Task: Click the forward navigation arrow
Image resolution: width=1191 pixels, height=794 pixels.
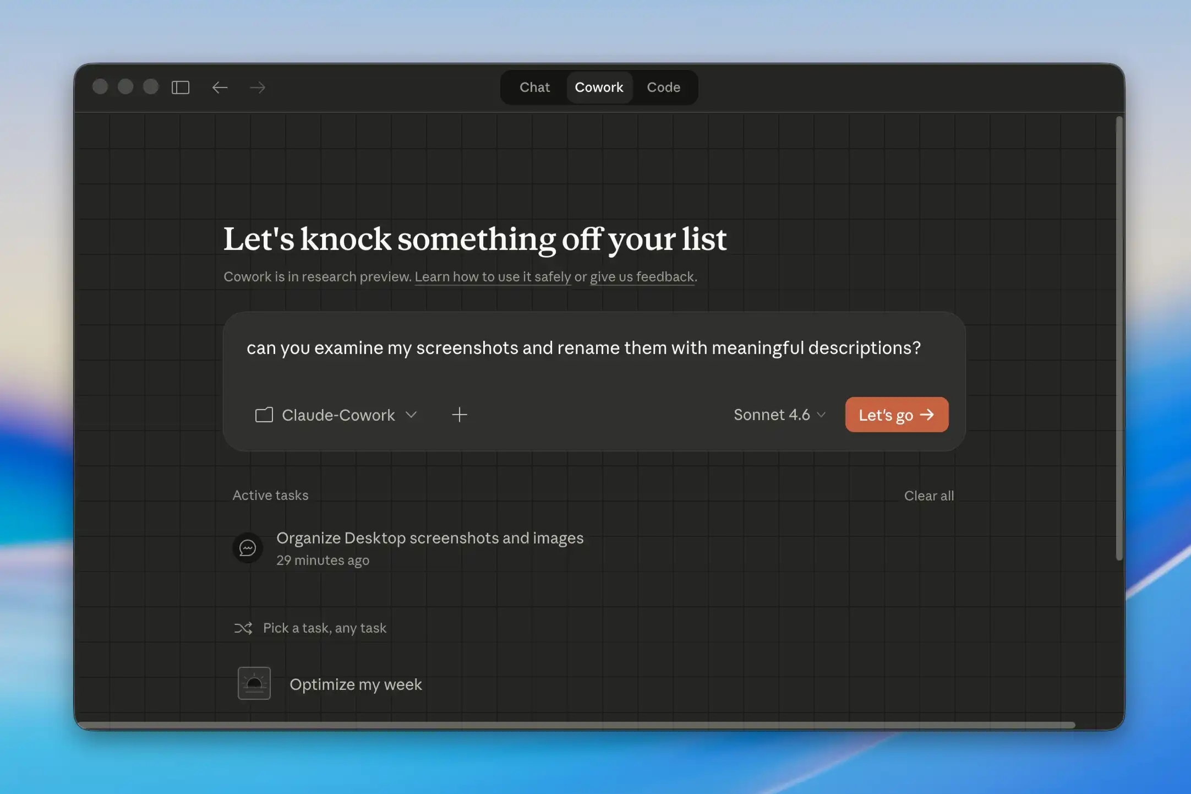Action: (257, 87)
